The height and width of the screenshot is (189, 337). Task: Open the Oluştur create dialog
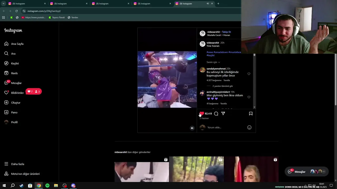tap(12, 103)
